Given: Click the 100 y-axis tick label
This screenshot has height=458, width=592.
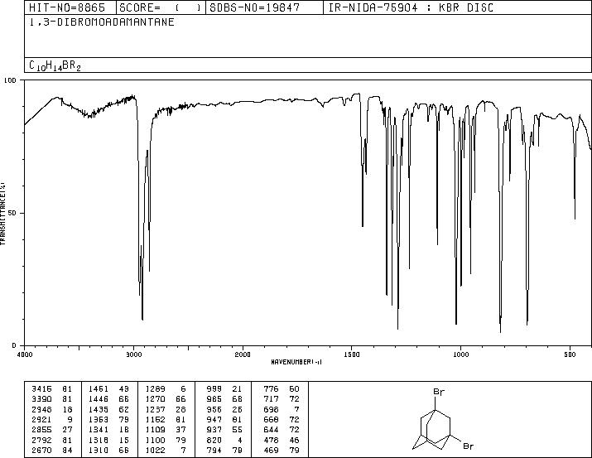Looking at the screenshot, I should click(10, 80).
